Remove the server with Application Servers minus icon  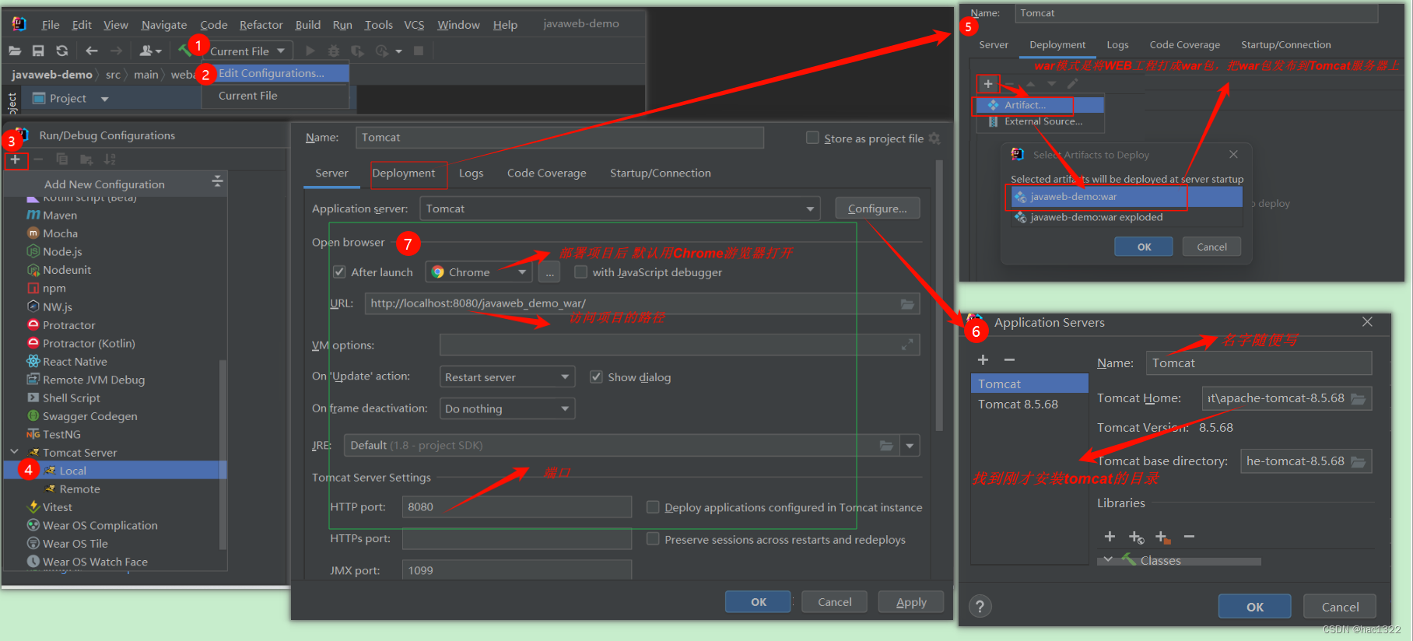tap(1009, 359)
